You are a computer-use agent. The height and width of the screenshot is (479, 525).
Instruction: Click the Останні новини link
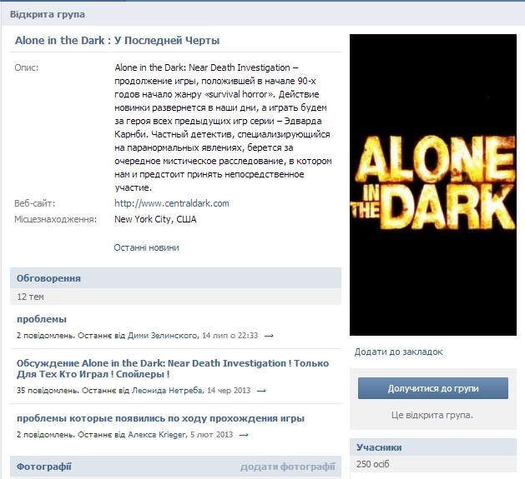coord(146,247)
